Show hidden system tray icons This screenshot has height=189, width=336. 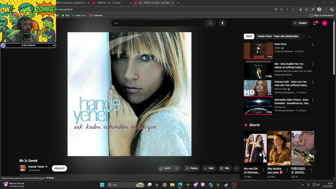coord(303,185)
